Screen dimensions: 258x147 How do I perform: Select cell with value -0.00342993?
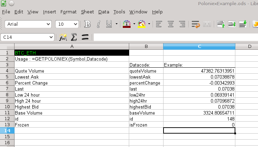coord(199,83)
